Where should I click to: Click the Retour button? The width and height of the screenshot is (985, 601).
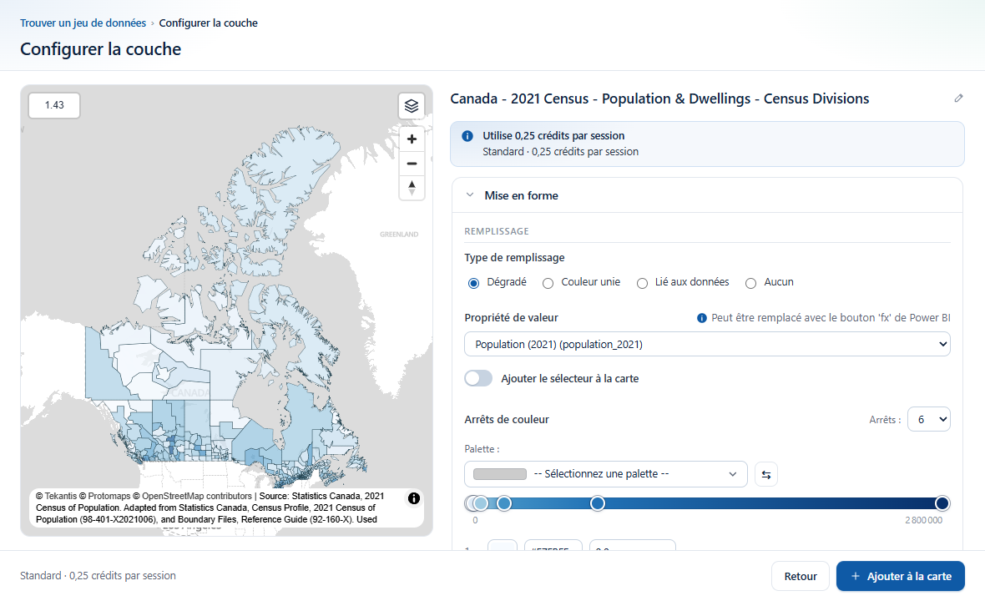click(801, 576)
